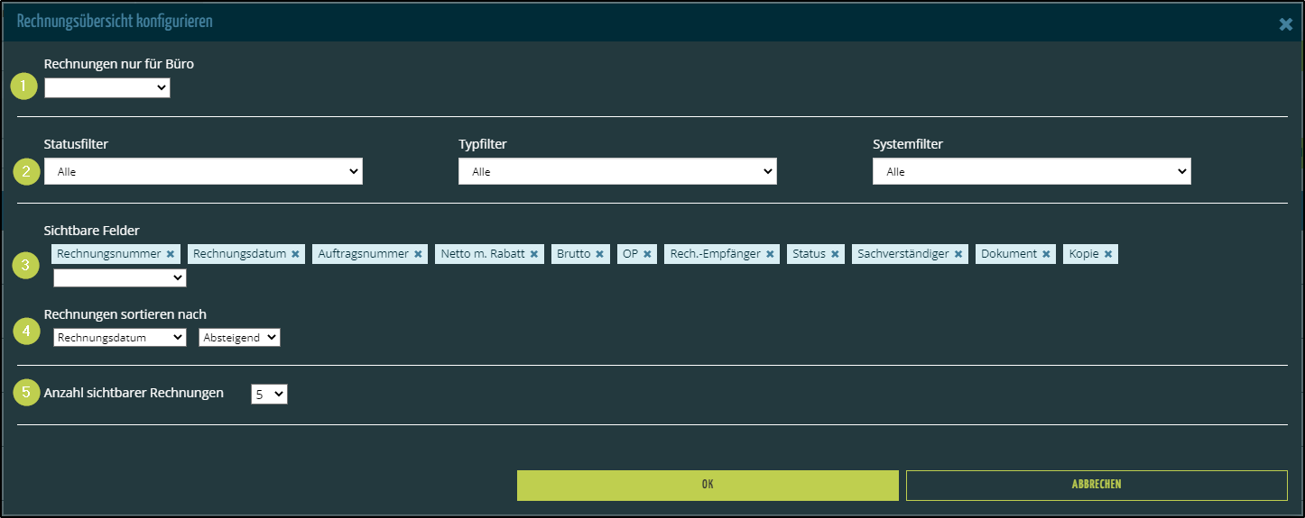
Task: Open the Typfilter selection list
Action: 617,171
